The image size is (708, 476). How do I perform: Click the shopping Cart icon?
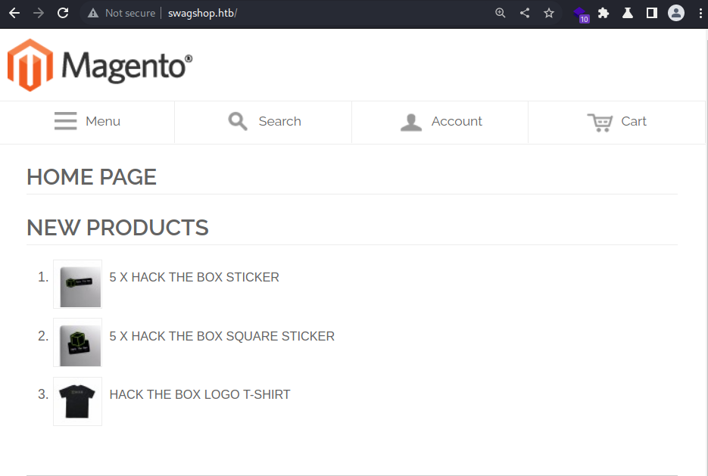(x=600, y=123)
